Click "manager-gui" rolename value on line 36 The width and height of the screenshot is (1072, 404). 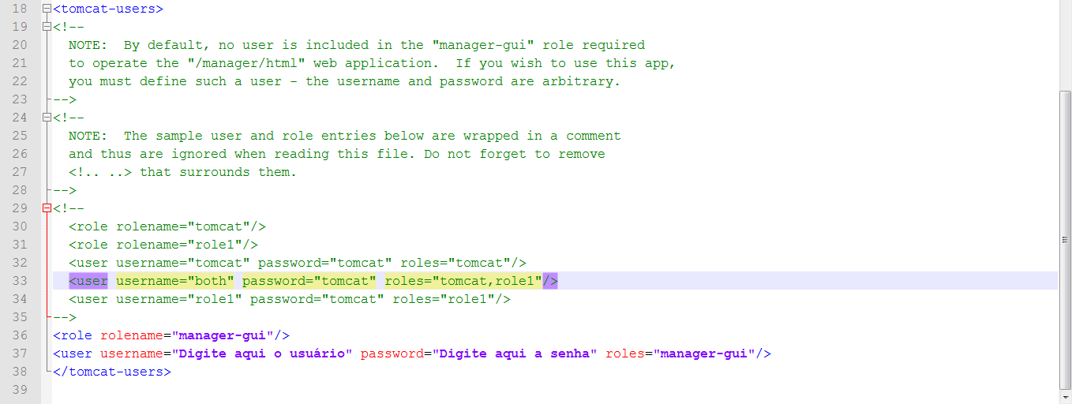(223, 335)
